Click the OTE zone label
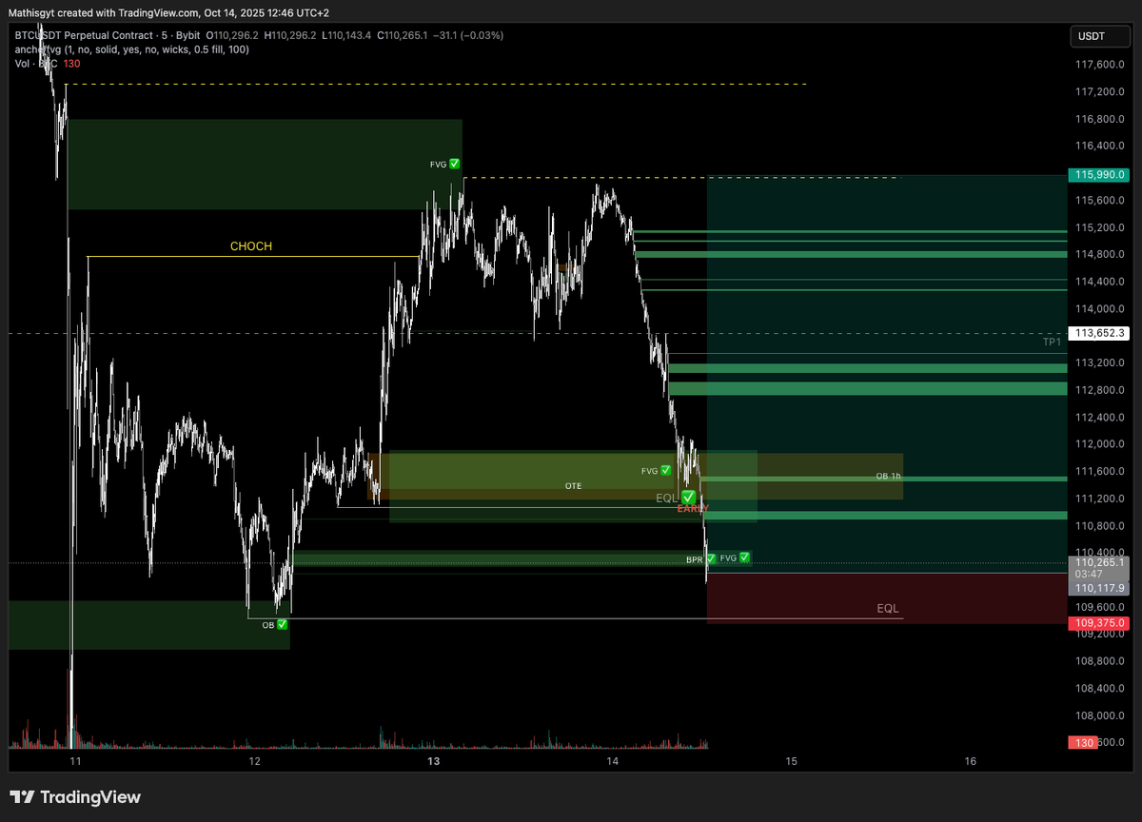Viewport: 1142px width, 822px height. (573, 486)
